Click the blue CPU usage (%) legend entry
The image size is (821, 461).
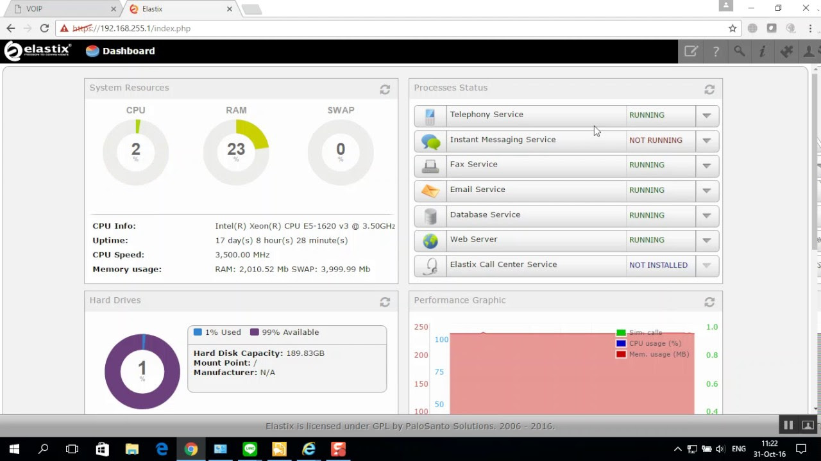649,343
